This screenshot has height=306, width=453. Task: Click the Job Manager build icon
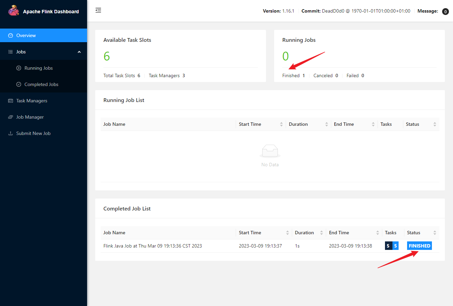coord(11,117)
